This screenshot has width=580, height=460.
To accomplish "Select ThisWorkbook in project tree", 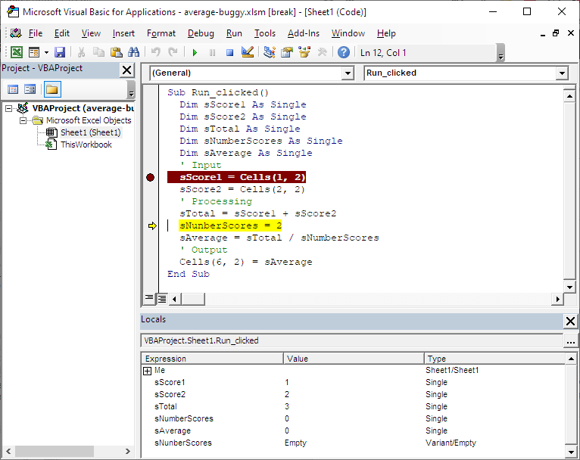I will click(86, 145).
